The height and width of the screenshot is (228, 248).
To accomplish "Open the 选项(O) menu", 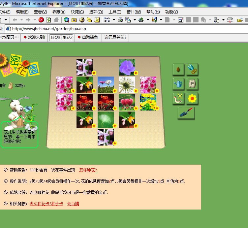I will 96,12.
